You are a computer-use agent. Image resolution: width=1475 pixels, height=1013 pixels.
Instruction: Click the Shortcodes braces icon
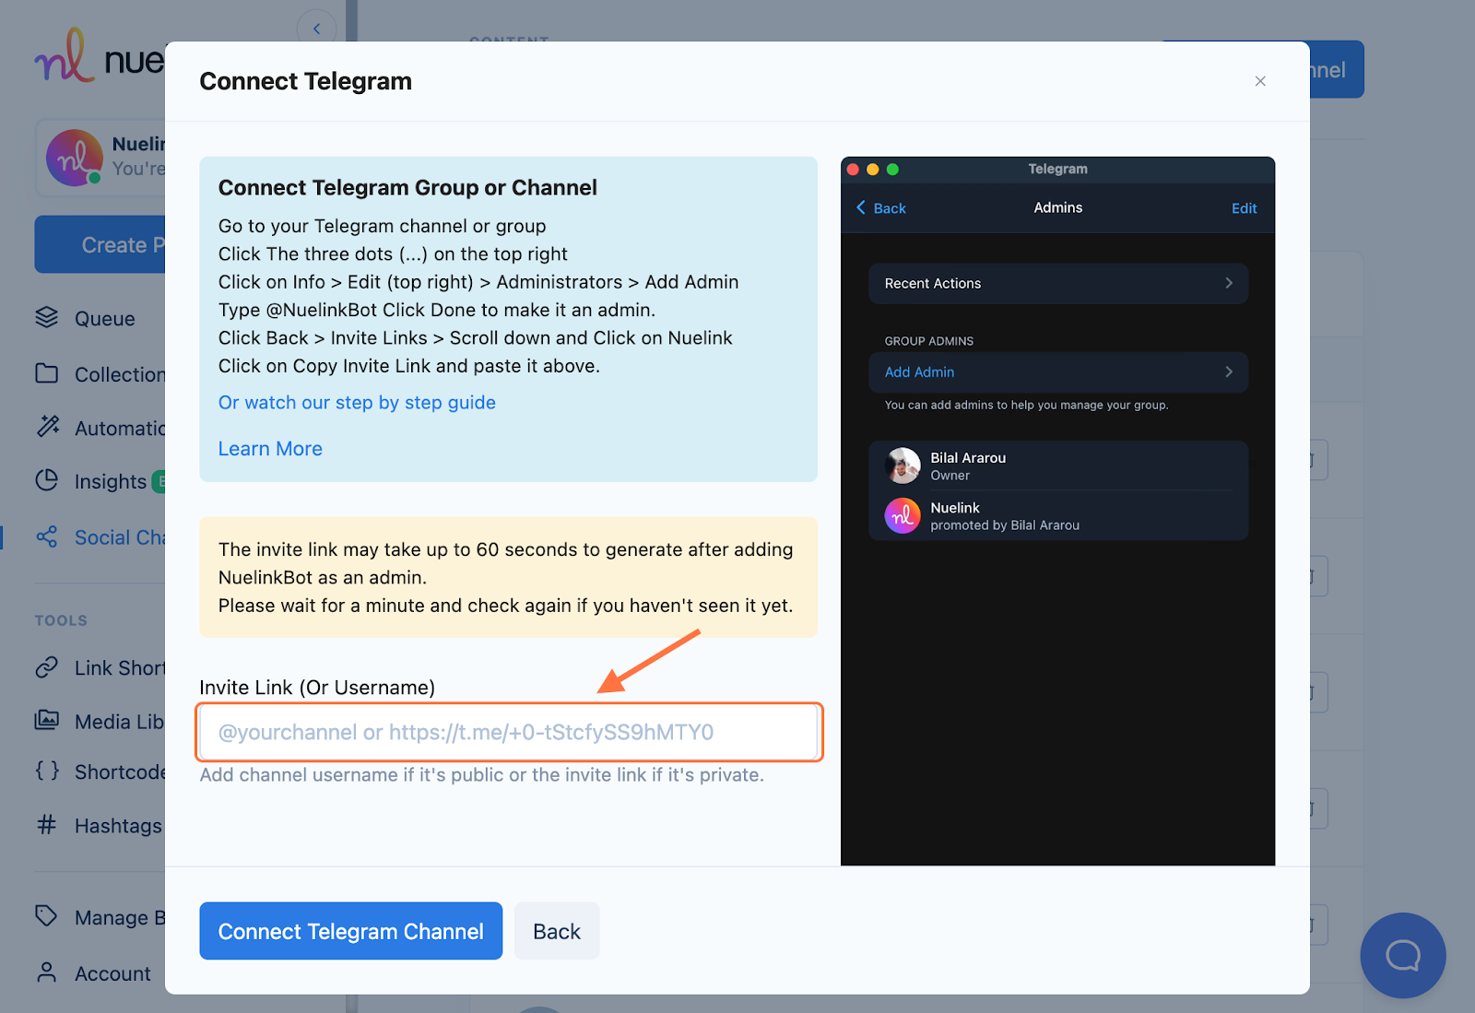click(x=47, y=771)
